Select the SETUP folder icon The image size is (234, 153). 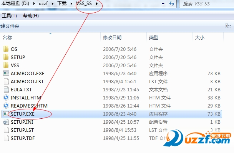coord(6,57)
